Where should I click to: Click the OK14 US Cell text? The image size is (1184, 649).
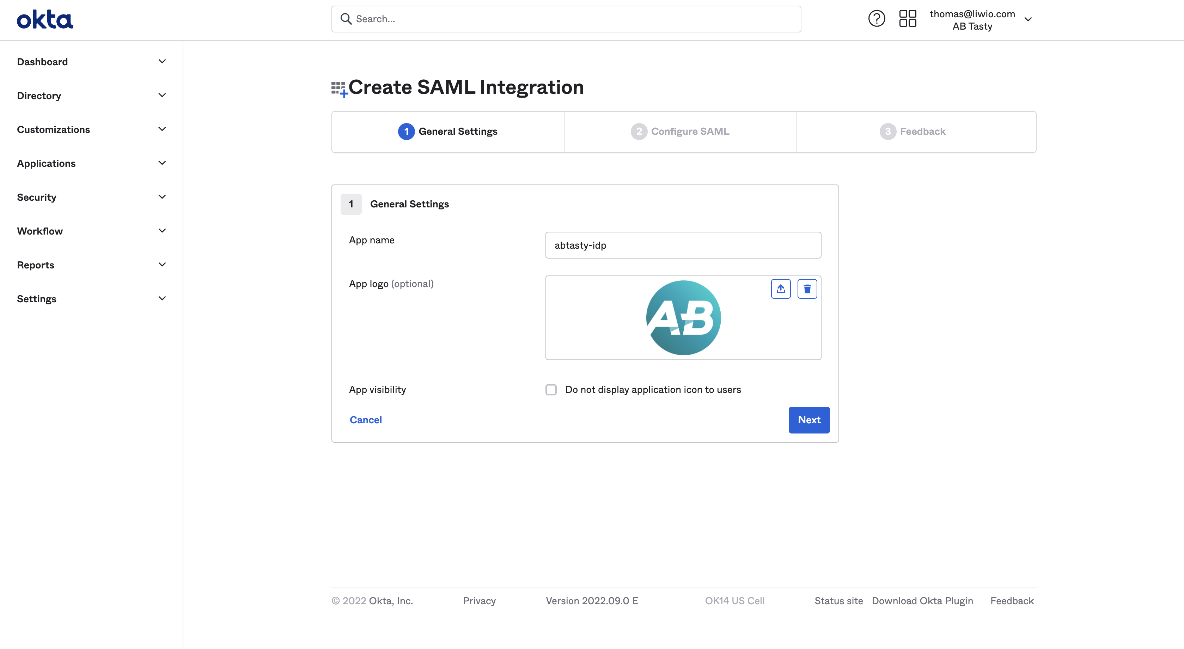pyautogui.click(x=734, y=601)
